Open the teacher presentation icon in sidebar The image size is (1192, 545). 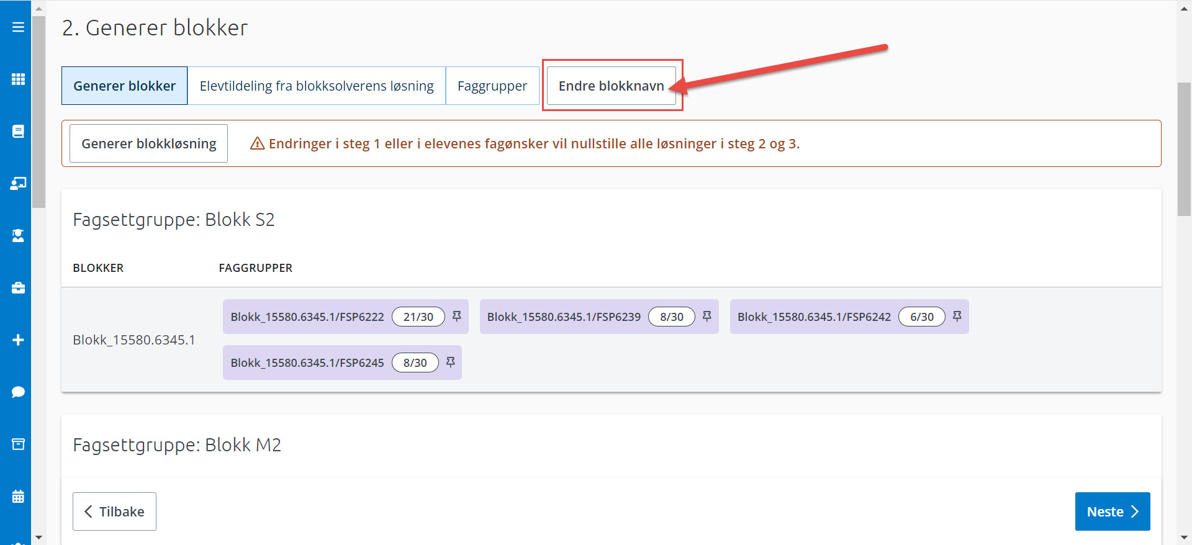point(18,184)
